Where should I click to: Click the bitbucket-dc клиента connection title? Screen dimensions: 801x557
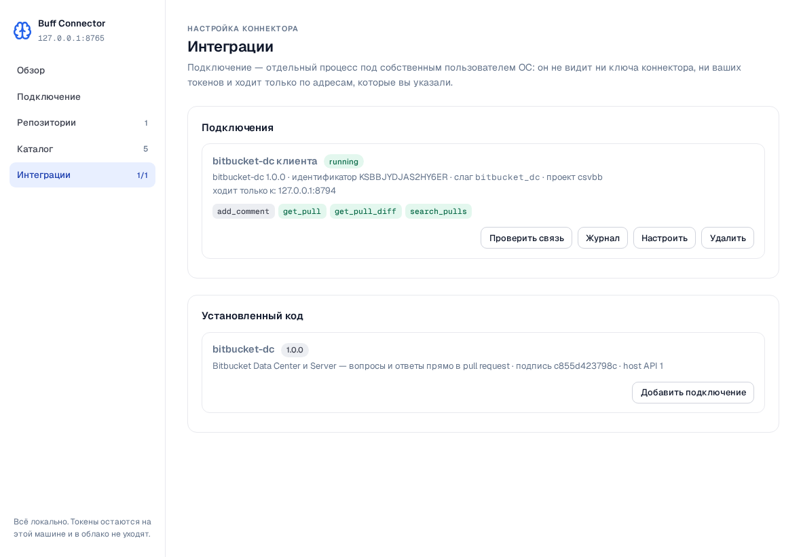[x=265, y=161]
